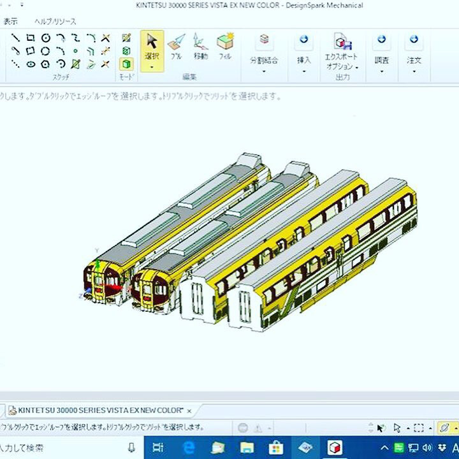The width and height of the screenshot is (459, 459).
Task: Activate the 移動 (Move) tool
Action: [201, 47]
